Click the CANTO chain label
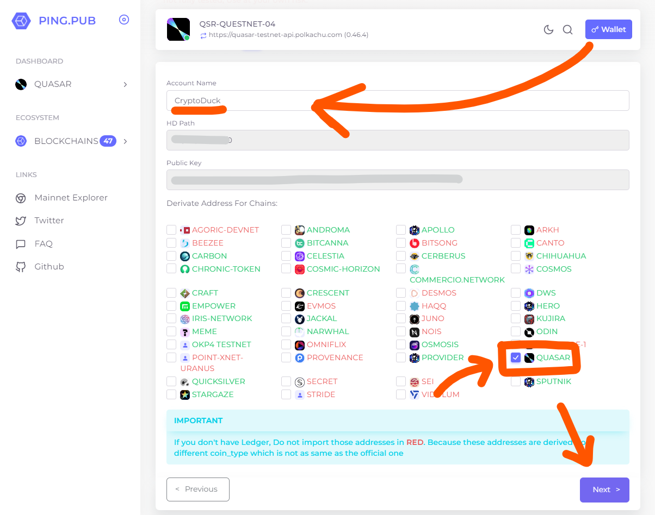The width and height of the screenshot is (655, 515). tap(550, 243)
